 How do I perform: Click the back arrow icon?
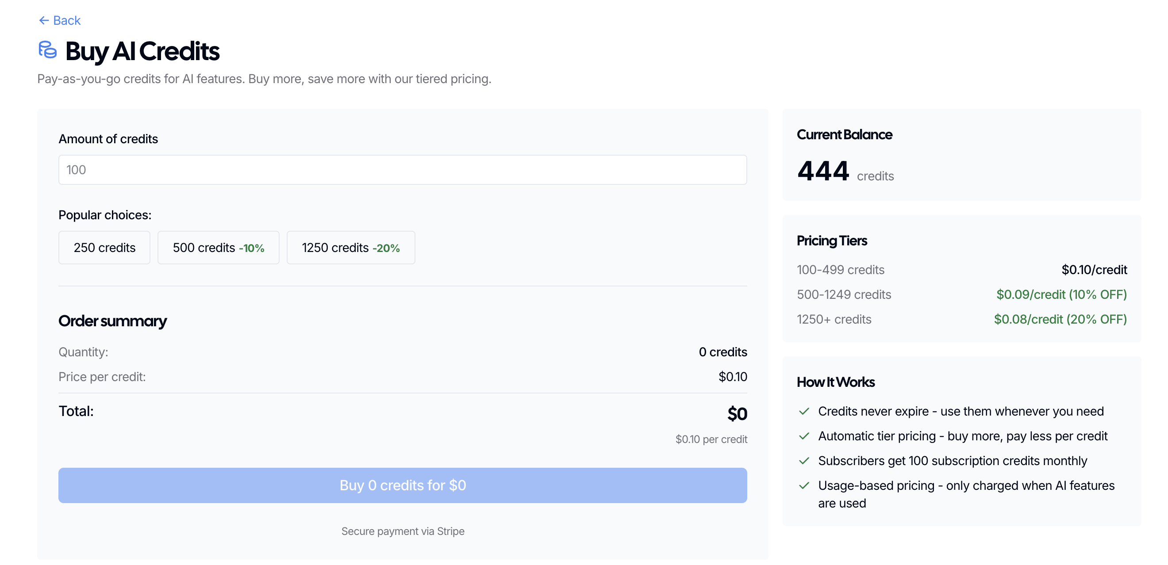point(43,20)
